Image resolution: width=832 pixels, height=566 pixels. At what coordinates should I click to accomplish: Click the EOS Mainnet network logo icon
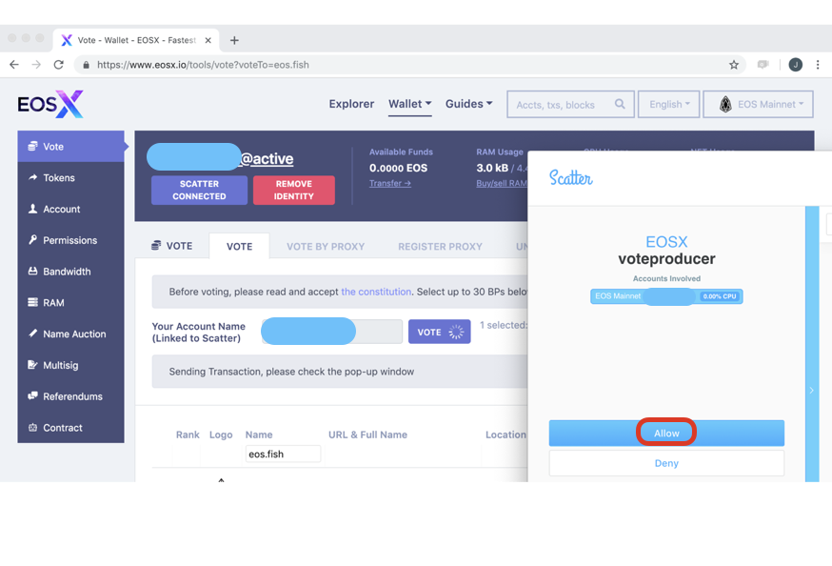coord(725,104)
